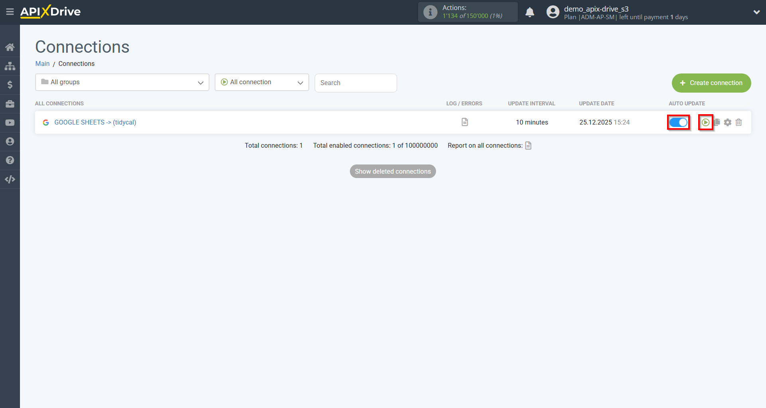Open connection settings gear
Screen dimensions: 766x408
728,122
